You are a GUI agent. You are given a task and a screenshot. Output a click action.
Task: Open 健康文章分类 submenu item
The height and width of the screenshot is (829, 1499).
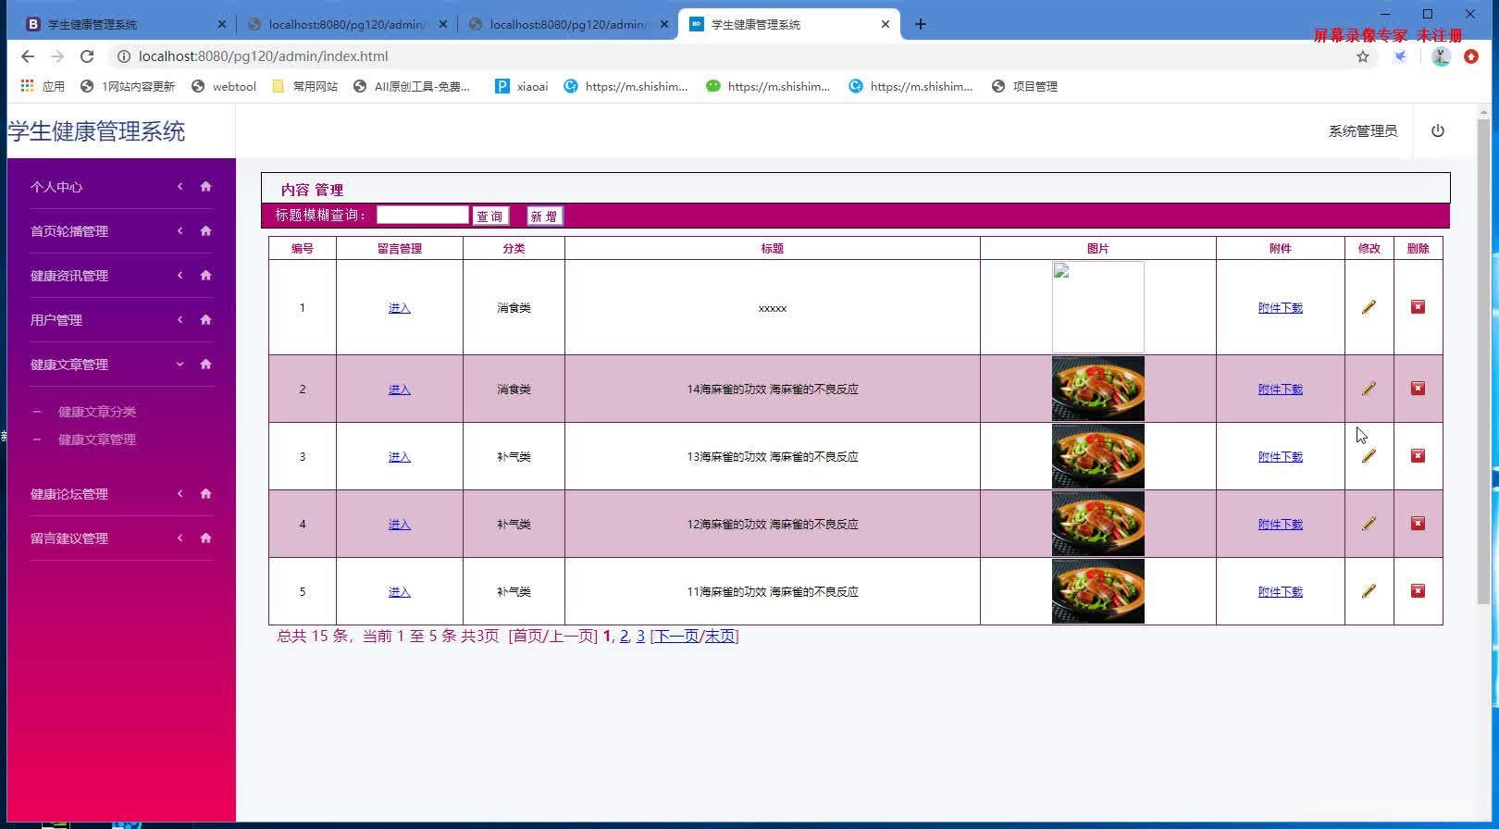tap(97, 412)
